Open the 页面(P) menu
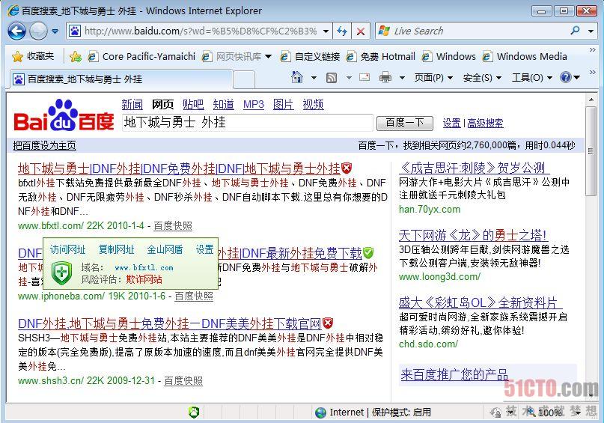This screenshot has width=604, height=423. point(433,78)
